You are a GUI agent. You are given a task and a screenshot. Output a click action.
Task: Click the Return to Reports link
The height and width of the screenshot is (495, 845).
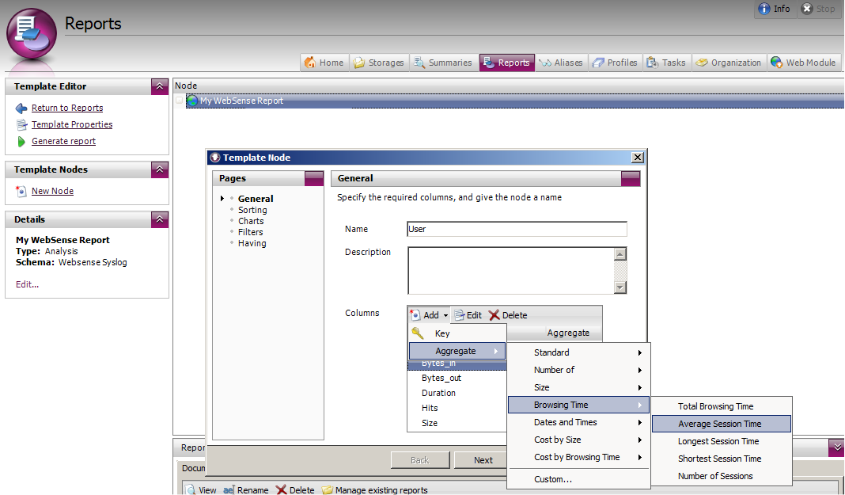coord(67,108)
